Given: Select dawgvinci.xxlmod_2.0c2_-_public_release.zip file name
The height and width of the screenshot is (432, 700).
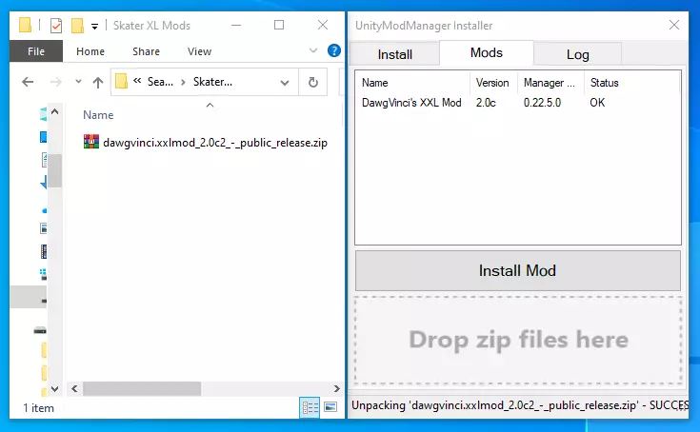Looking at the screenshot, I should 215,143.
